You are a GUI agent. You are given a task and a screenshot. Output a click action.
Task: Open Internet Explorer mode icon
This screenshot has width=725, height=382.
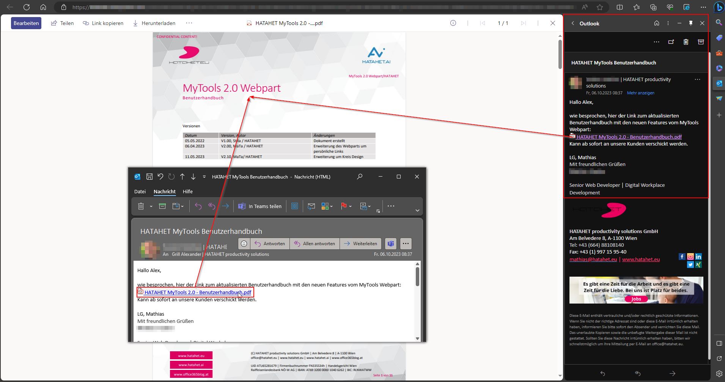point(687,7)
